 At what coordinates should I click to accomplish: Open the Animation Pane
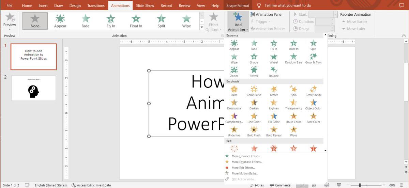pos(266,14)
